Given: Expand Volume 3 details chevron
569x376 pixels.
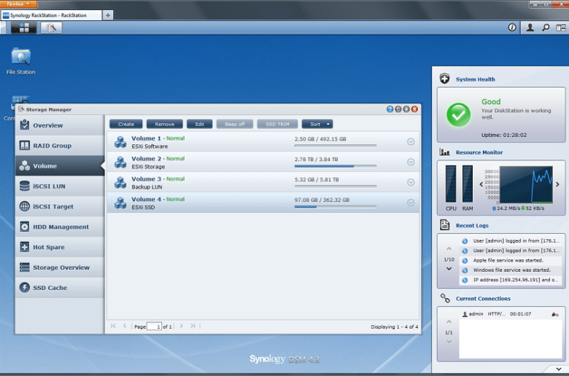Looking at the screenshot, I should [x=411, y=182].
